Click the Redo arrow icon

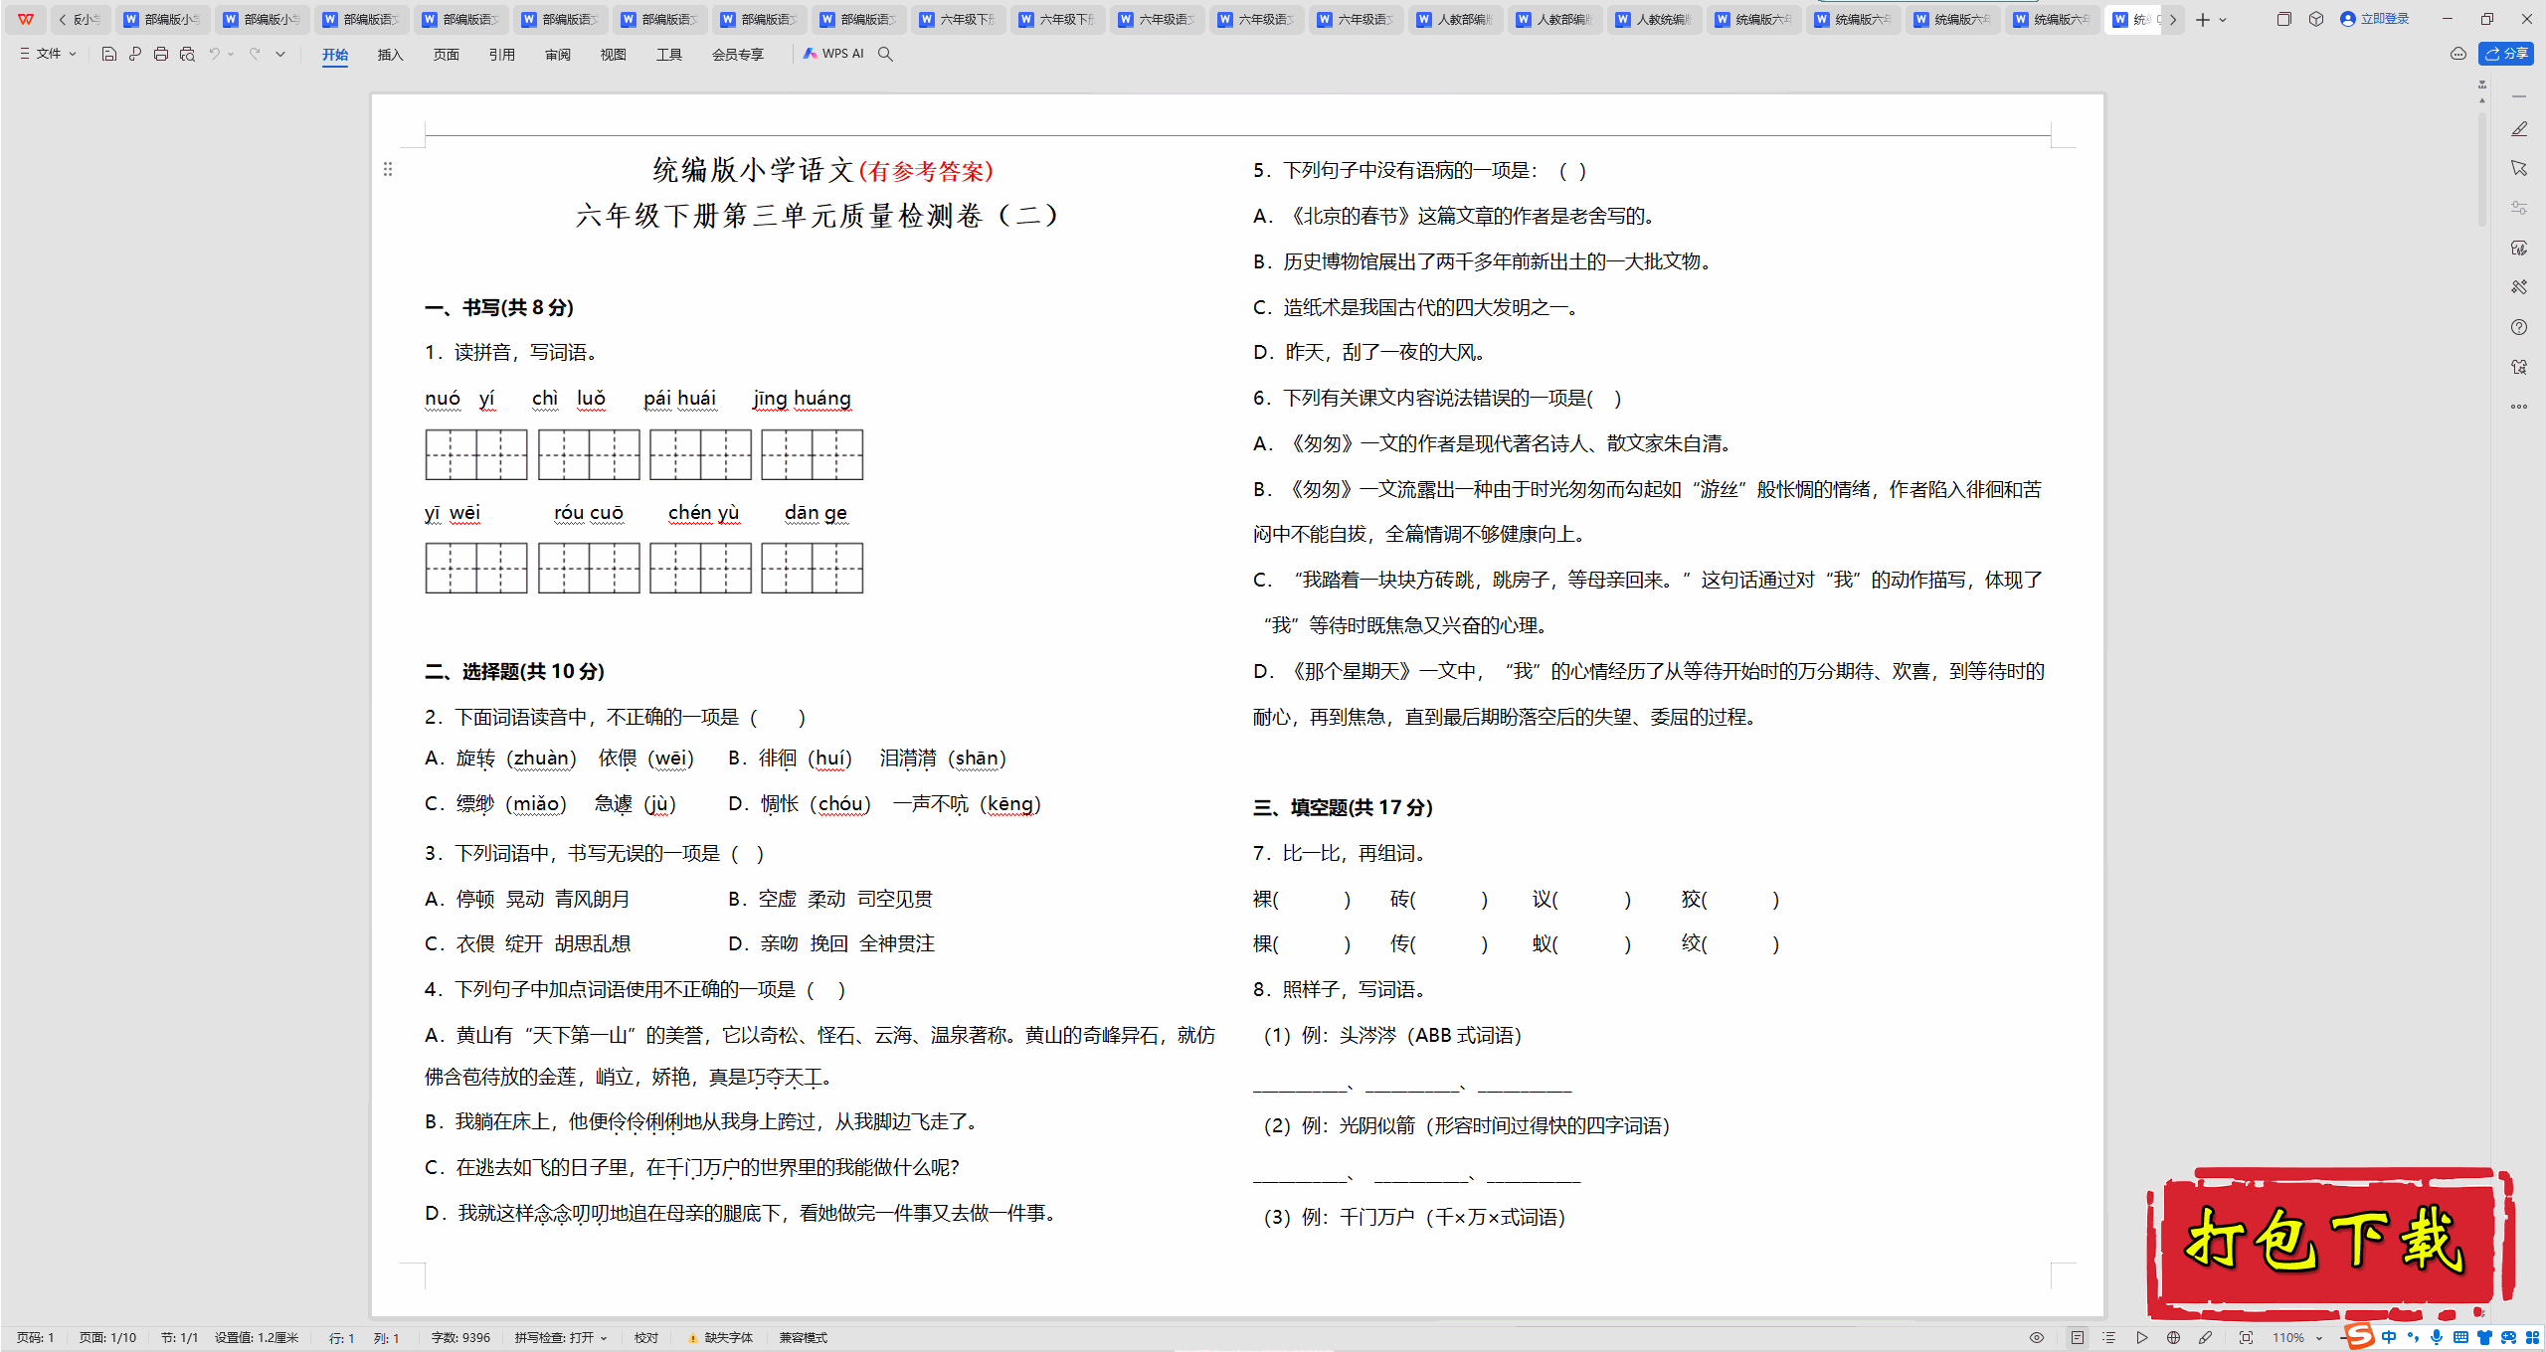(255, 54)
